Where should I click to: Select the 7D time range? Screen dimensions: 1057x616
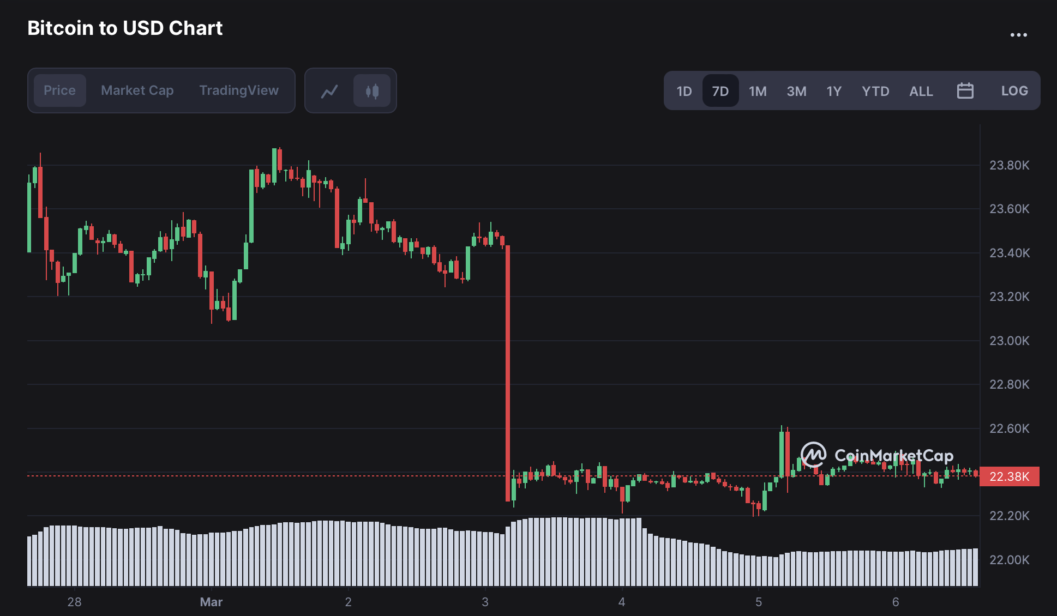point(720,91)
